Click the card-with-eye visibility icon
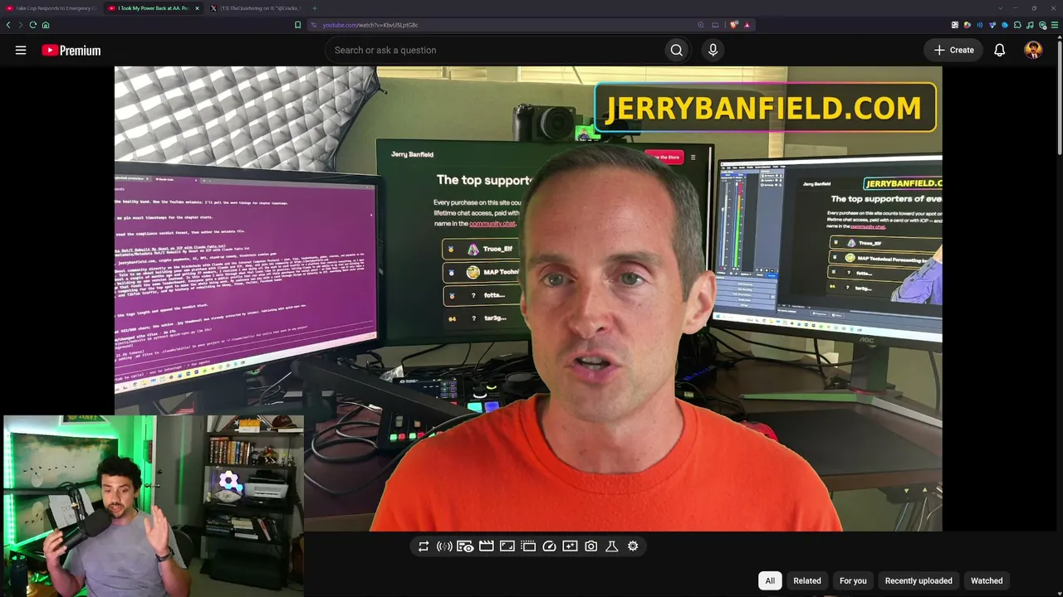1063x597 pixels. coord(465,546)
